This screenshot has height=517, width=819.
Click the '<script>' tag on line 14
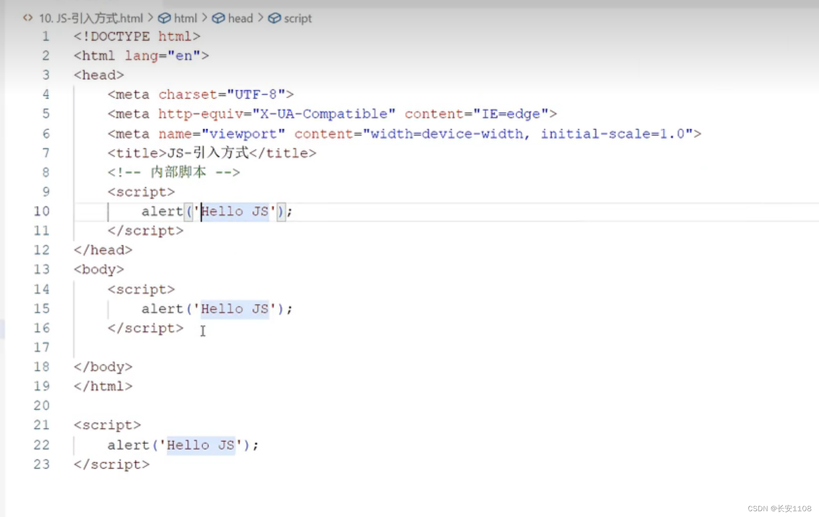pos(141,289)
